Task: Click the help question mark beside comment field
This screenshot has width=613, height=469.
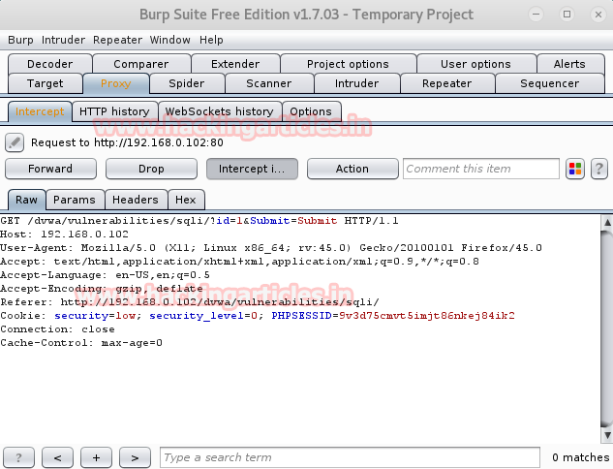Action: click(x=598, y=169)
